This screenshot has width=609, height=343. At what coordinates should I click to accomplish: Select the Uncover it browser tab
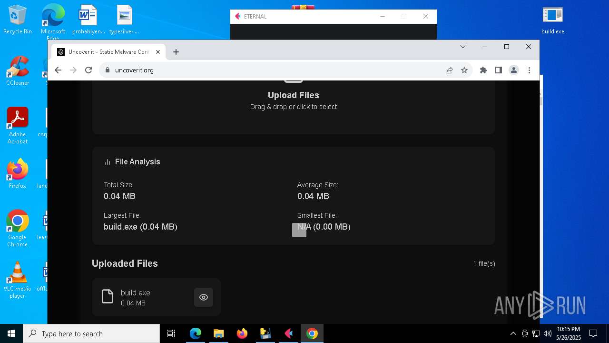click(x=108, y=52)
